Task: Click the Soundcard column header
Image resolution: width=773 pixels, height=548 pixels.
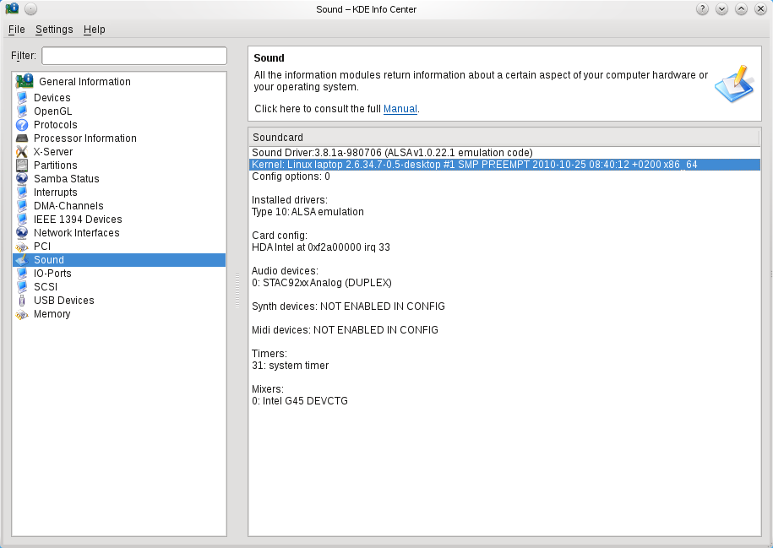Action: [x=504, y=138]
